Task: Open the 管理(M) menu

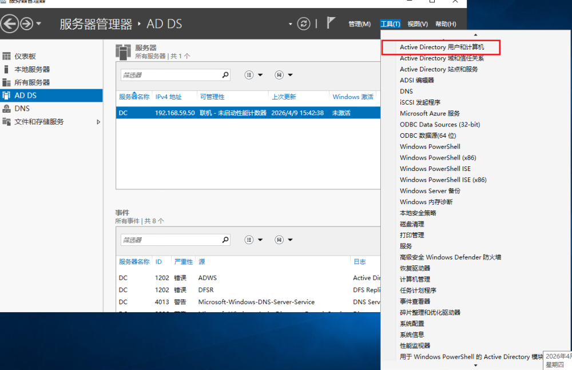Action: tap(359, 24)
